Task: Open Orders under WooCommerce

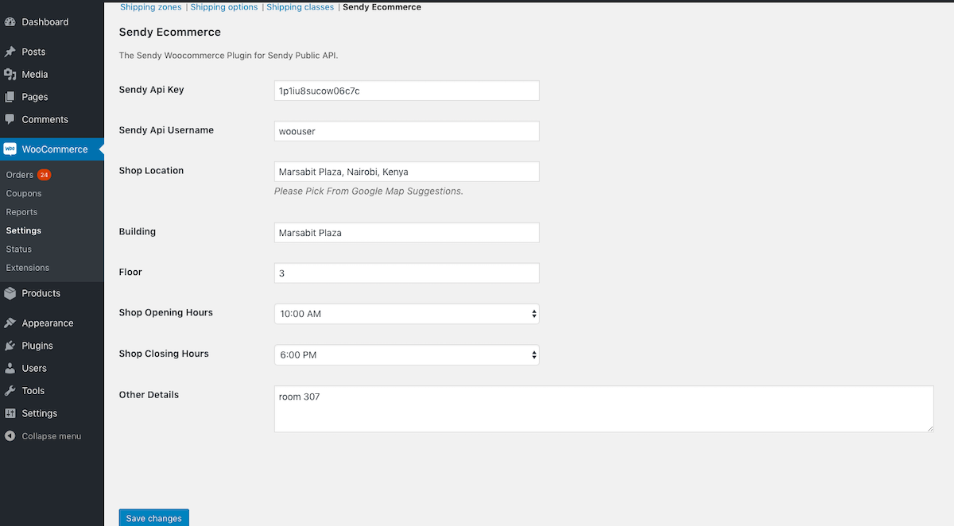Action: (20, 175)
